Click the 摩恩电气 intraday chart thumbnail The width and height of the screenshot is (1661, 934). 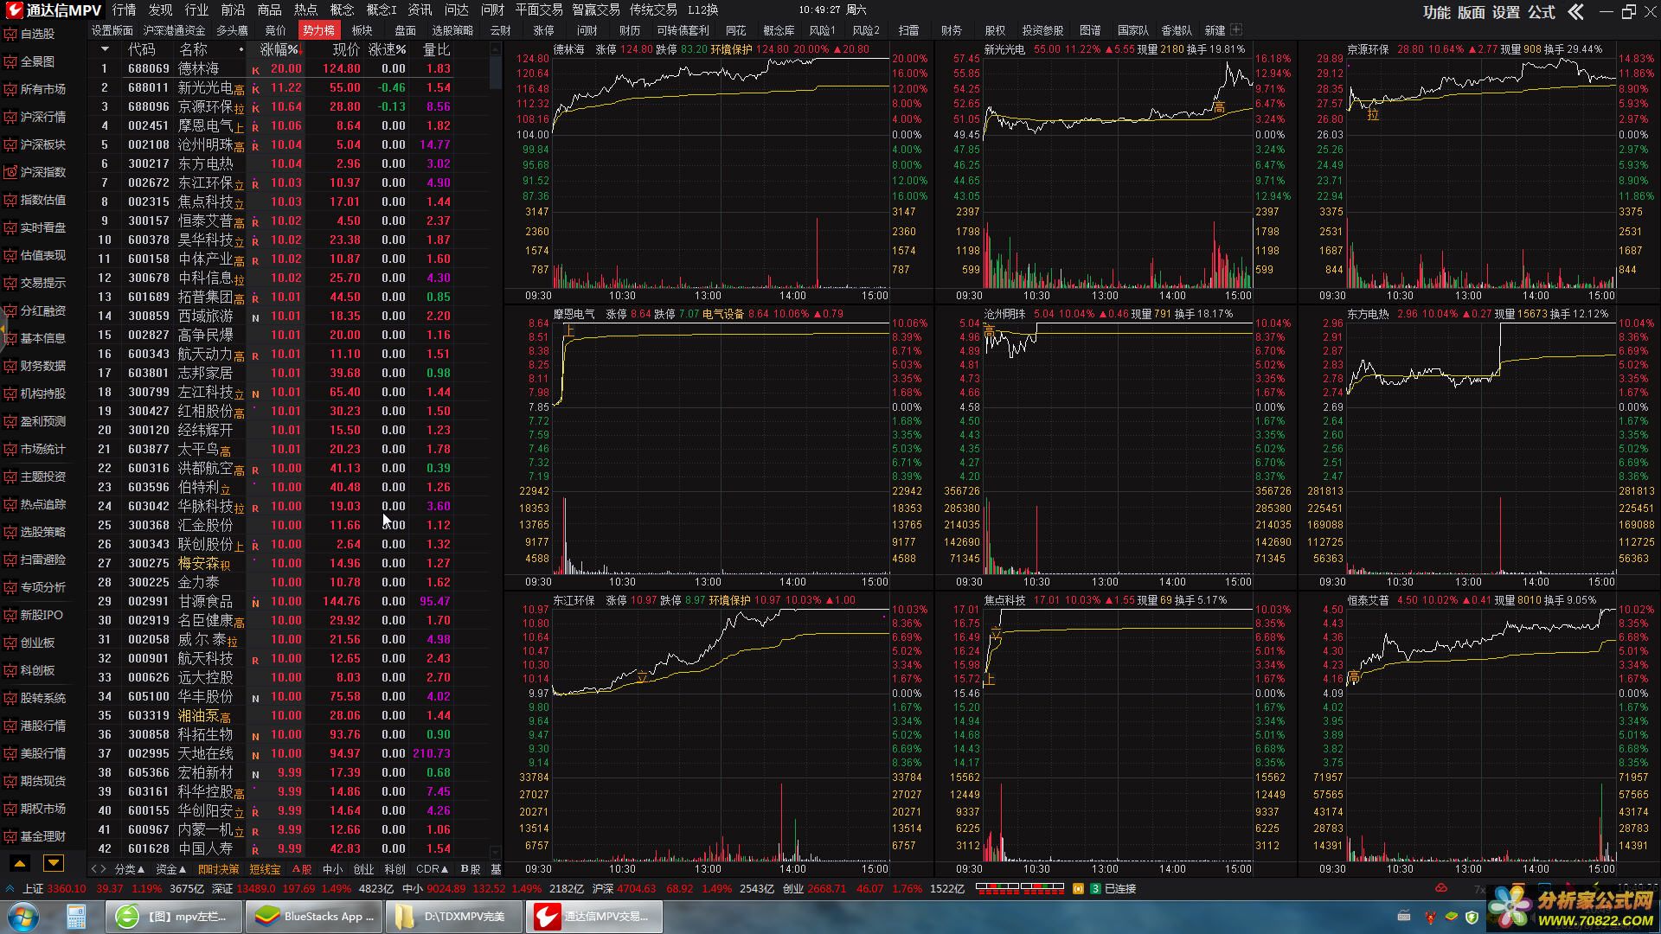[719, 445]
